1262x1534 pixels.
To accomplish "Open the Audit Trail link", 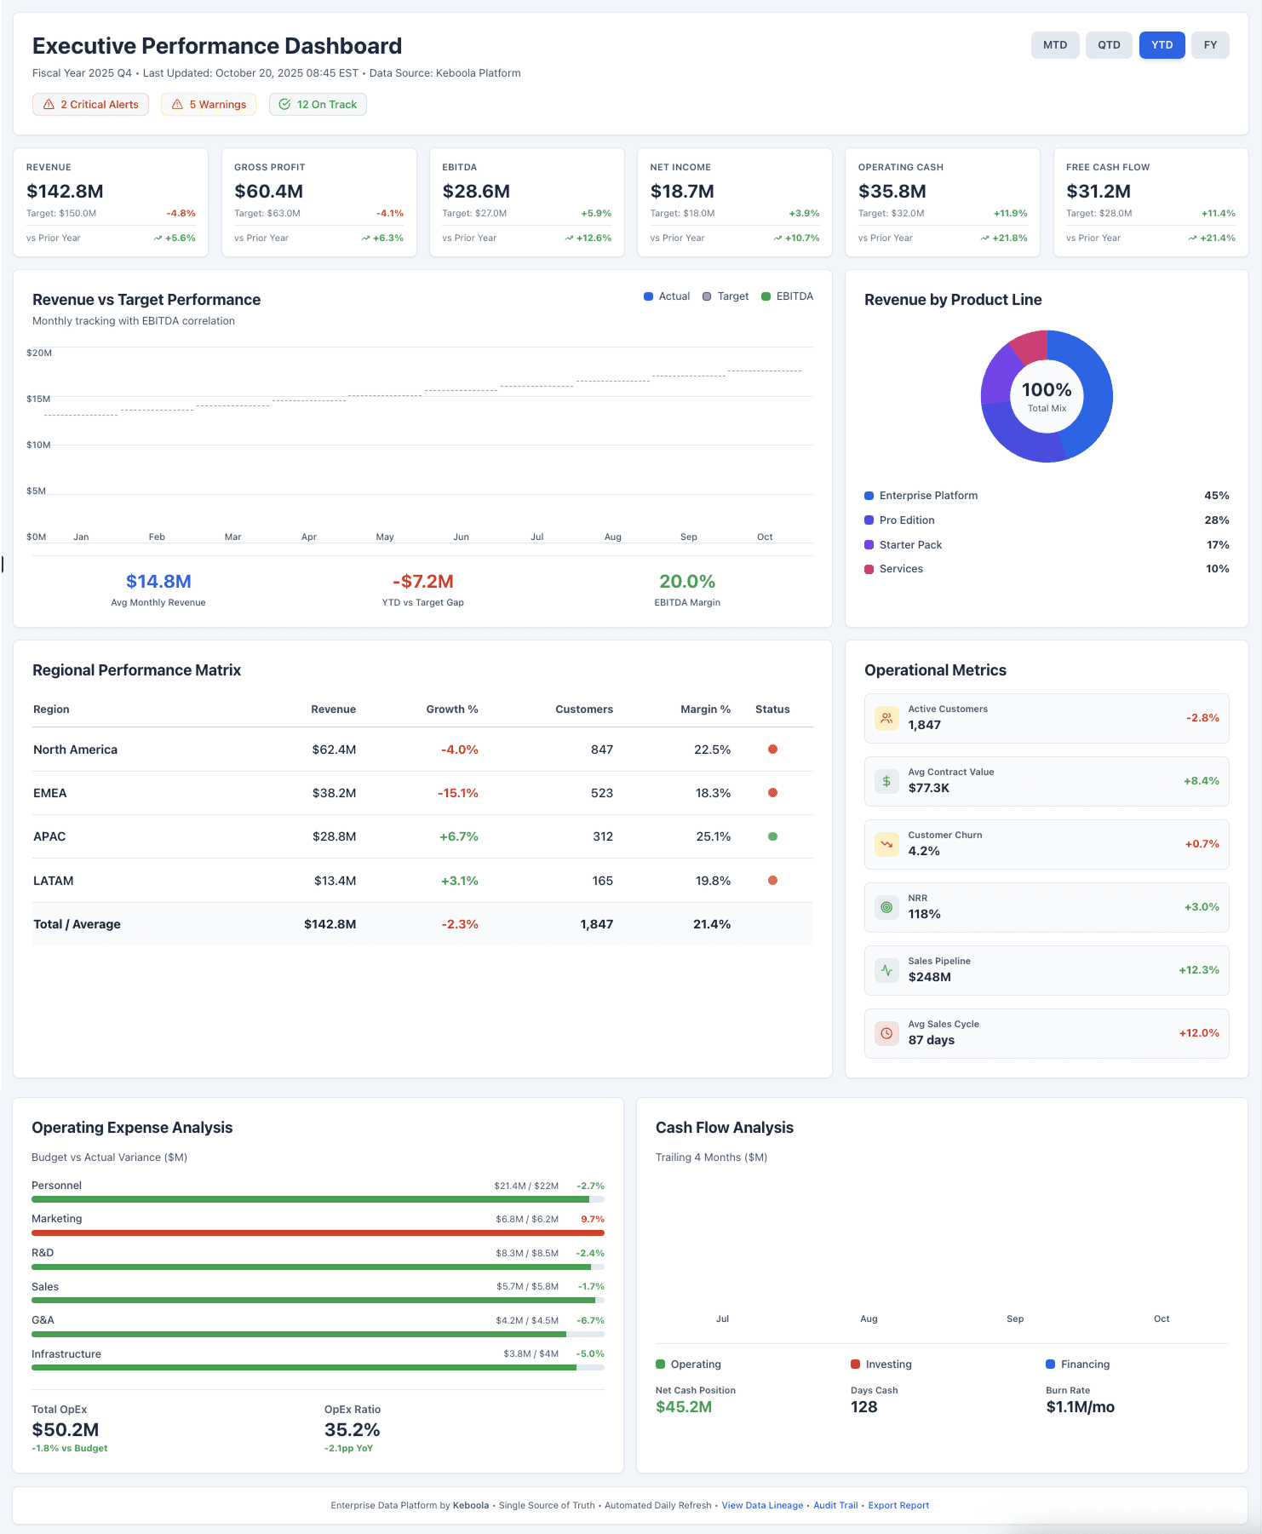I will tap(835, 1505).
